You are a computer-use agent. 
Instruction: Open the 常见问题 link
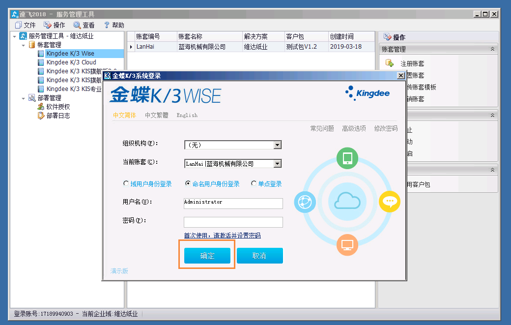click(322, 128)
